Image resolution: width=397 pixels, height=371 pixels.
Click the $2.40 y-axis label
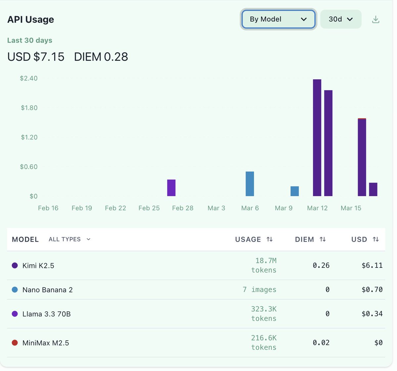[x=29, y=78]
